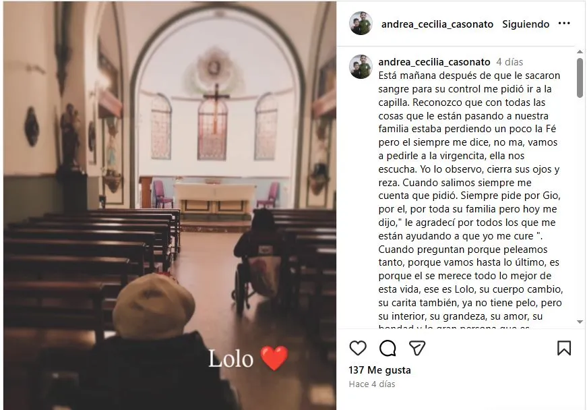The height and width of the screenshot is (410, 587).
Task: Click the Hace 4 días post date
Action: pos(372,384)
